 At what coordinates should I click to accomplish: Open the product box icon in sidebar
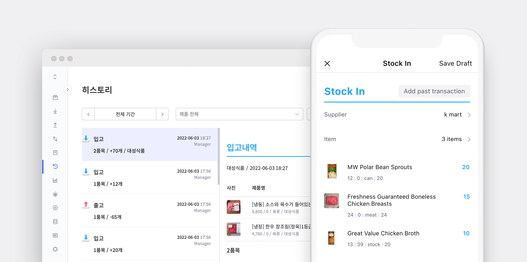pos(55,97)
